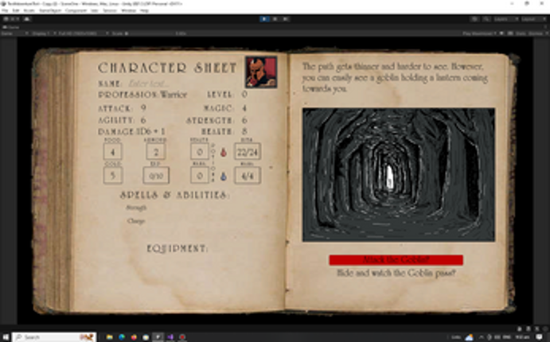Click the Mana box showing 4/4
The width and height of the screenshot is (550, 342).
[x=248, y=175]
